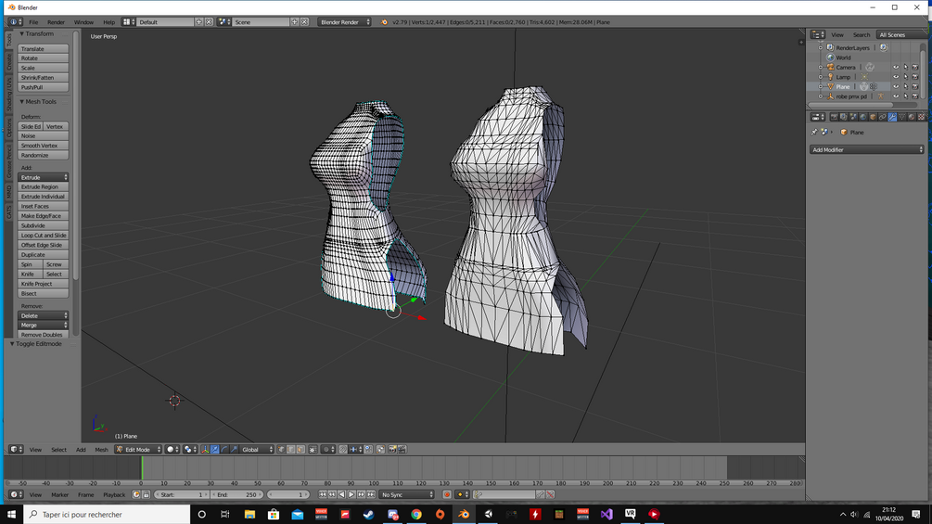932x524 pixels.
Task: Open the Extrude dropdown in Mesh Tools
Action: click(x=44, y=177)
